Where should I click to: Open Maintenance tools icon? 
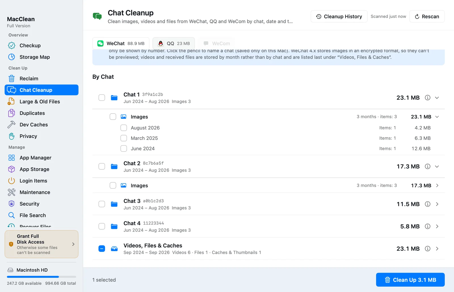(12, 192)
